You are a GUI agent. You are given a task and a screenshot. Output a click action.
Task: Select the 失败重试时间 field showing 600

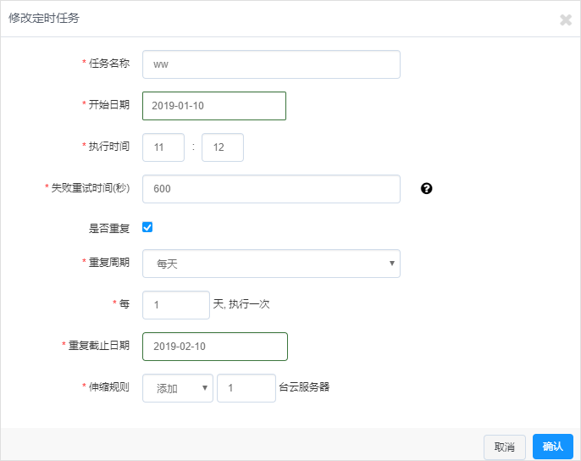pos(271,189)
